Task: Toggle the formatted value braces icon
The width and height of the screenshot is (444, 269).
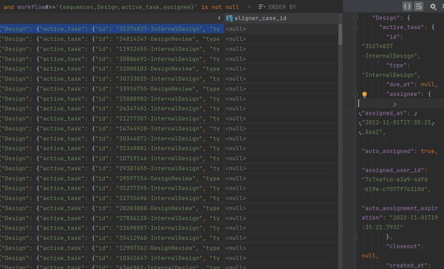Action: (407, 6)
